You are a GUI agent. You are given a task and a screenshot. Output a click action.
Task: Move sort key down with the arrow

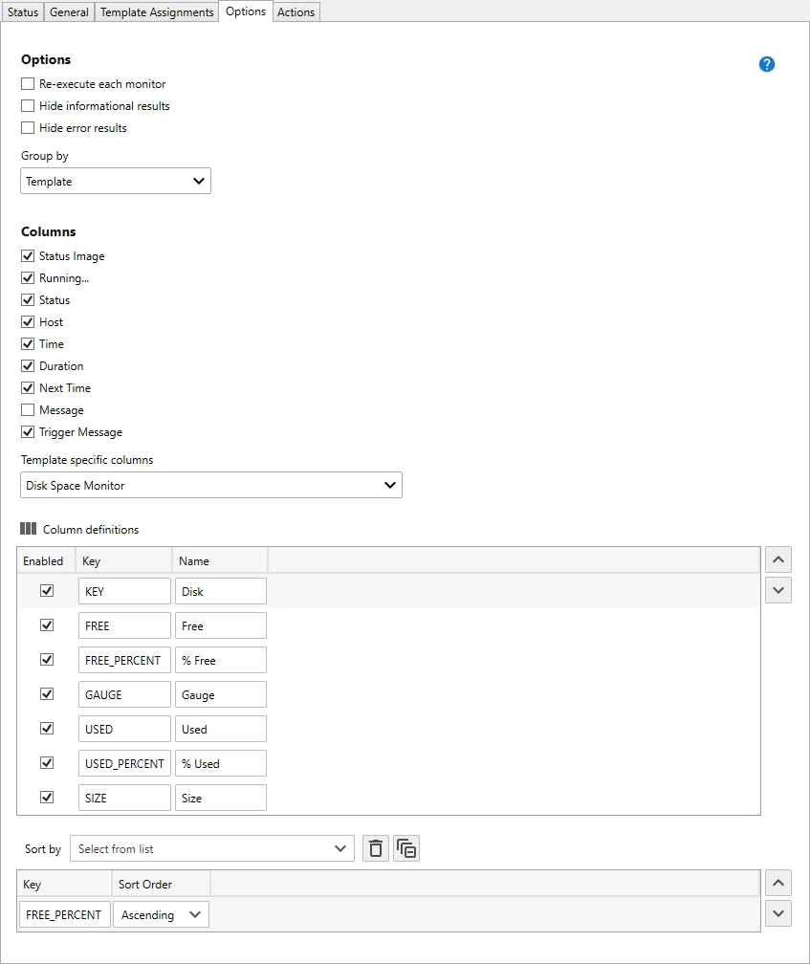[x=778, y=913]
